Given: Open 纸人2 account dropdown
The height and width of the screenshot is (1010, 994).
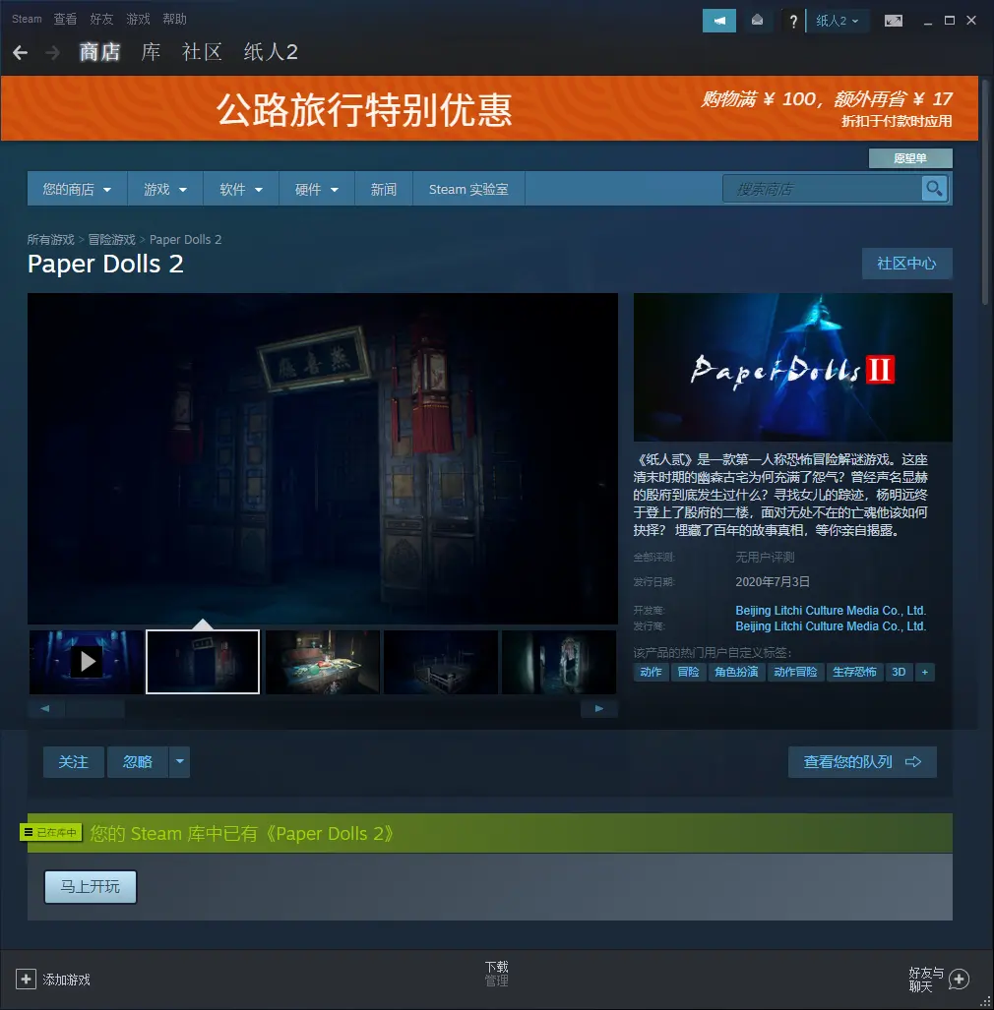Looking at the screenshot, I should point(837,21).
